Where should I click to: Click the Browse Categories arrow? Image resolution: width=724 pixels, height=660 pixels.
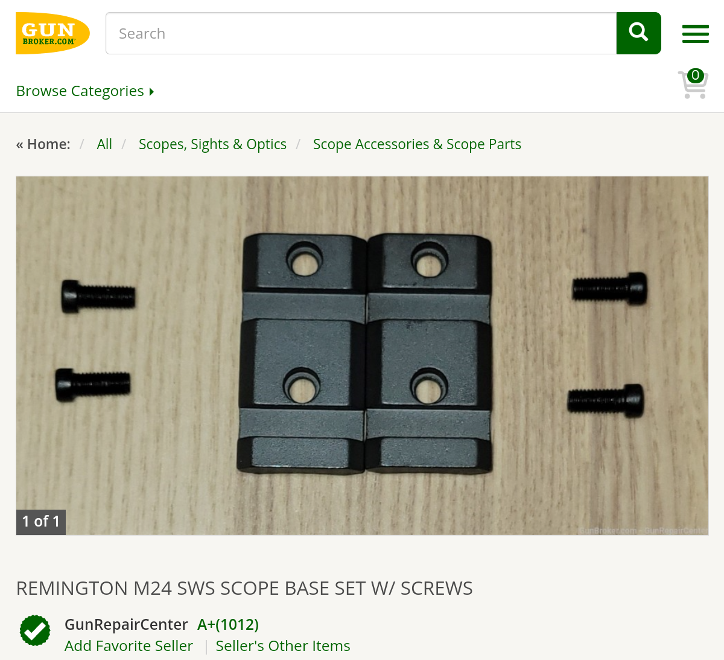pyautogui.click(x=152, y=92)
